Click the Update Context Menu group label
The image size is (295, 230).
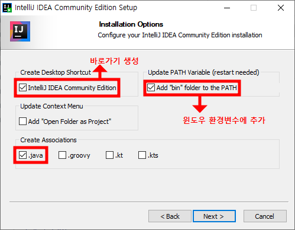[51, 106]
